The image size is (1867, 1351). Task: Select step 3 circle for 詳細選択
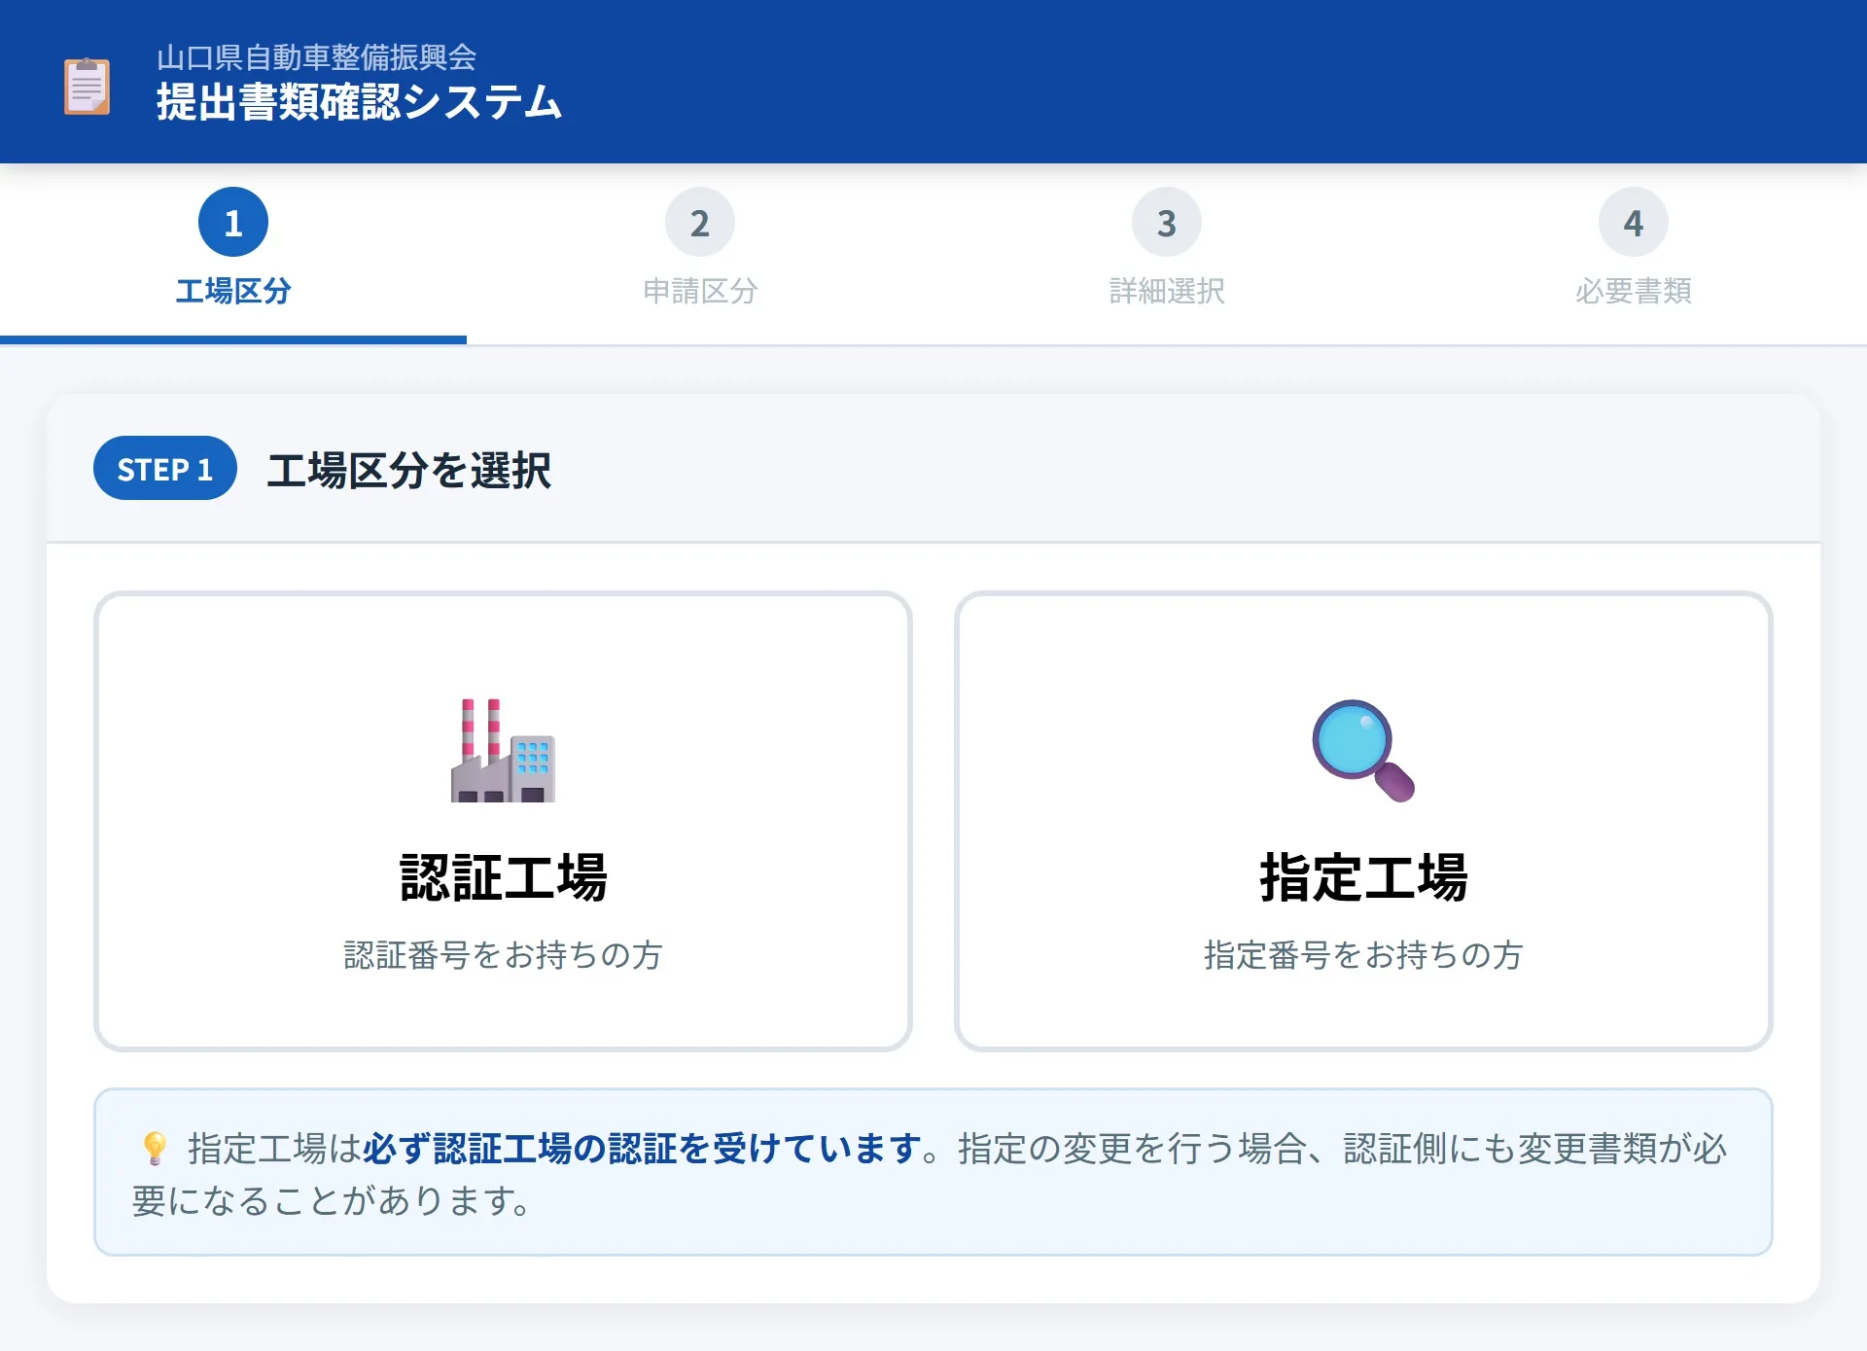click(x=1167, y=223)
